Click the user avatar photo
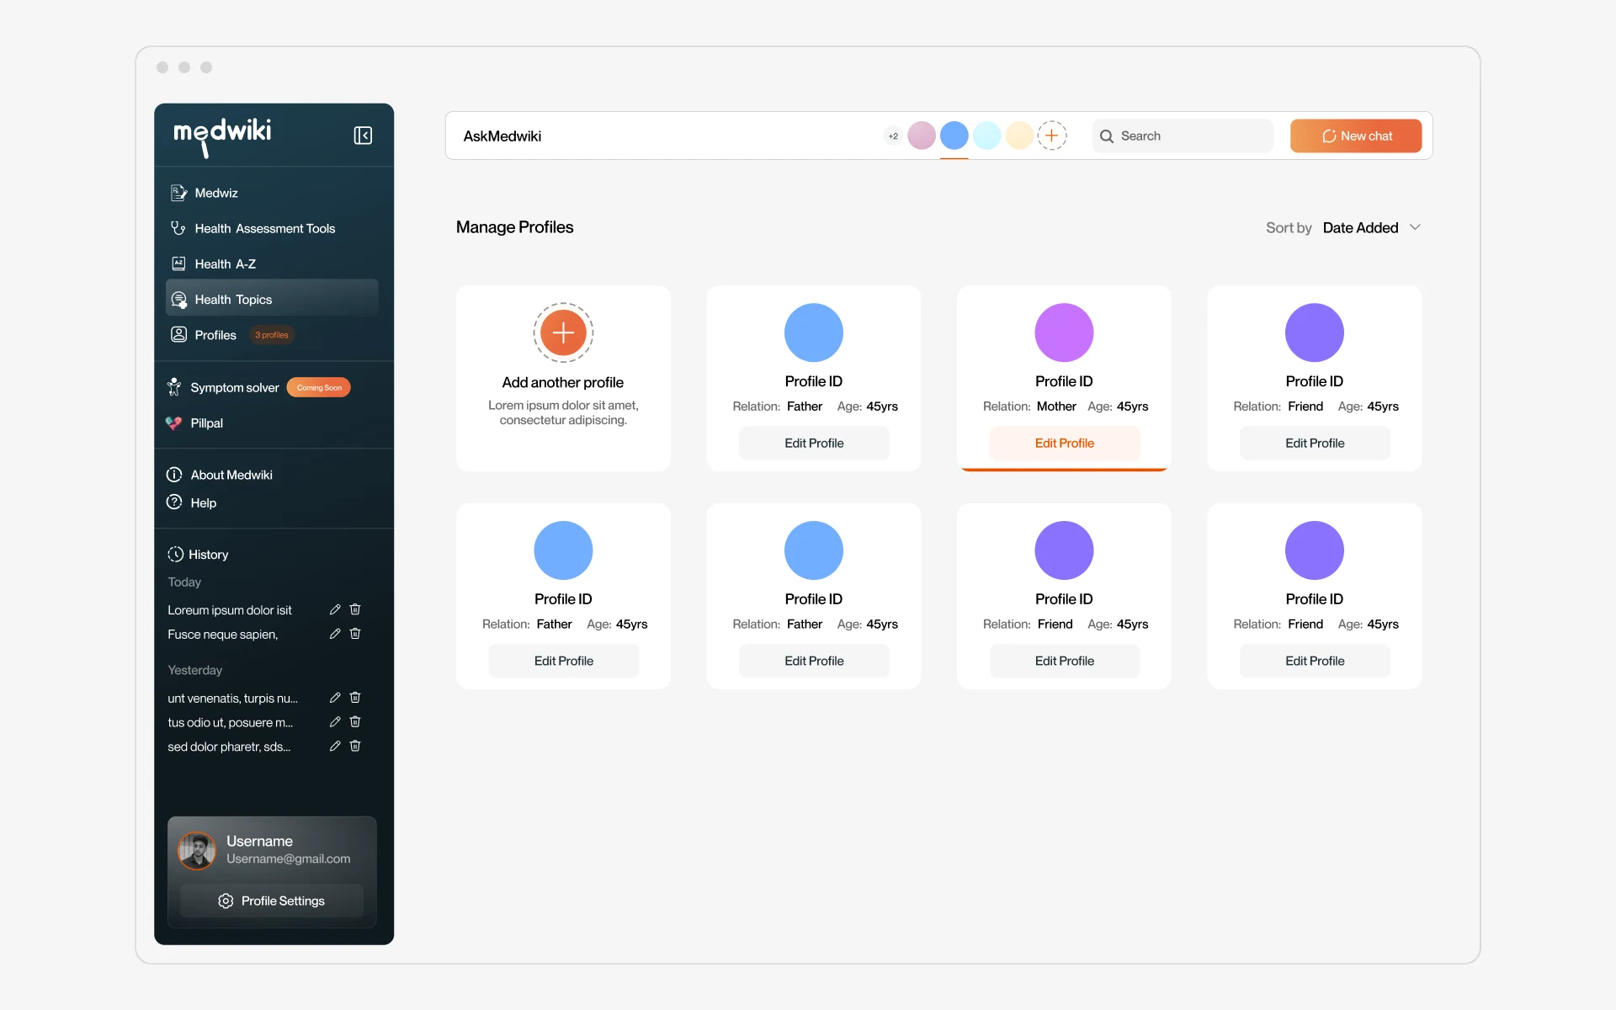1616x1010 pixels. (197, 850)
